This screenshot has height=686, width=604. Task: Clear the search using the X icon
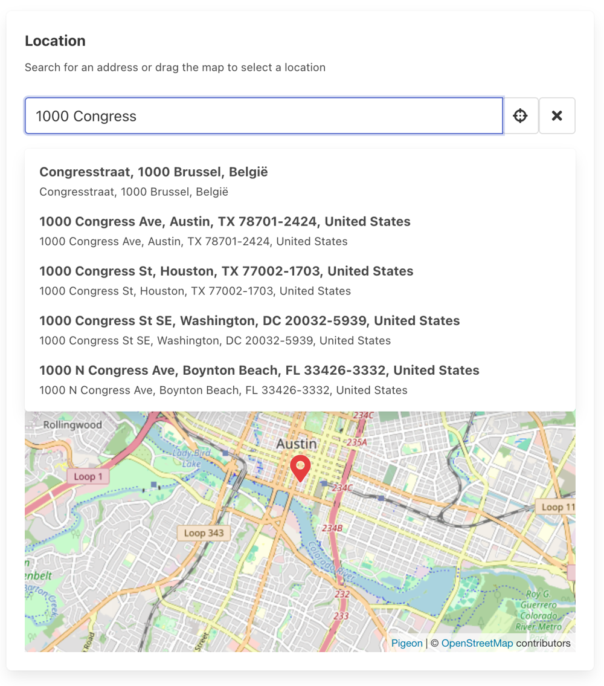point(556,115)
